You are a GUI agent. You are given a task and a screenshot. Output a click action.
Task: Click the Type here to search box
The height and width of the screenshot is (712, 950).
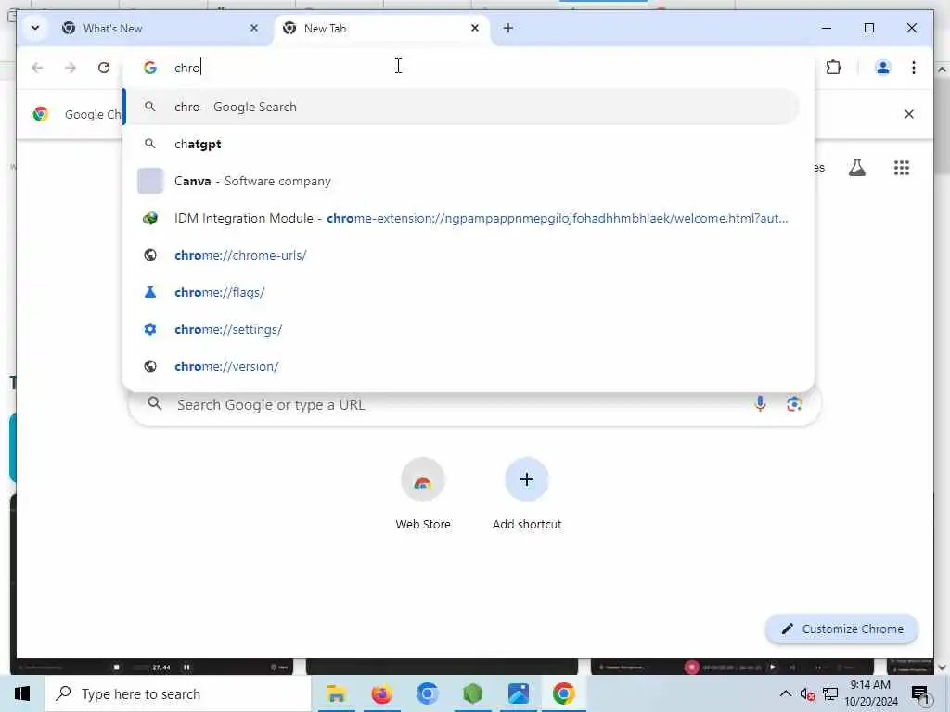click(x=178, y=693)
